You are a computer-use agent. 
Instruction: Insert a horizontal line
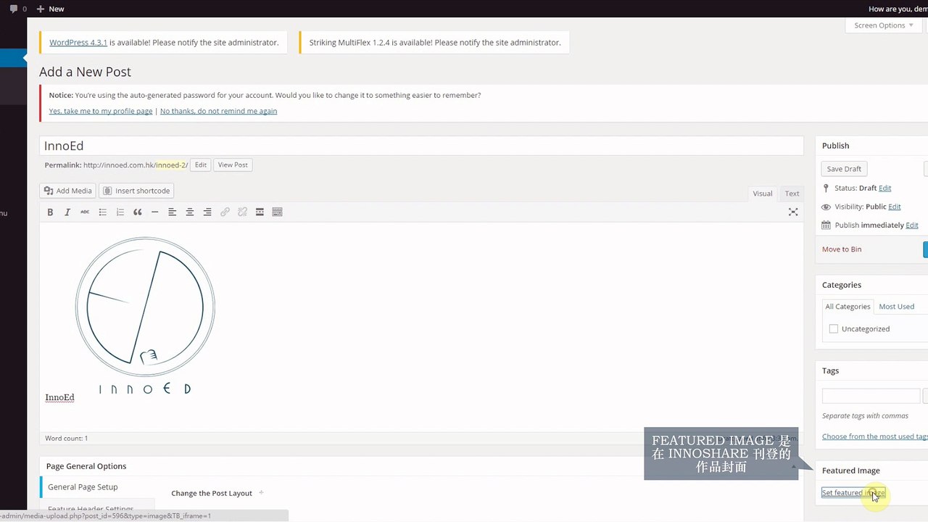pos(154,212)
